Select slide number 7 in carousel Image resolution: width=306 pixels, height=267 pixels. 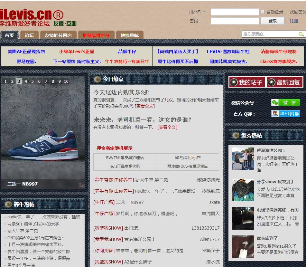coord(46,81)
